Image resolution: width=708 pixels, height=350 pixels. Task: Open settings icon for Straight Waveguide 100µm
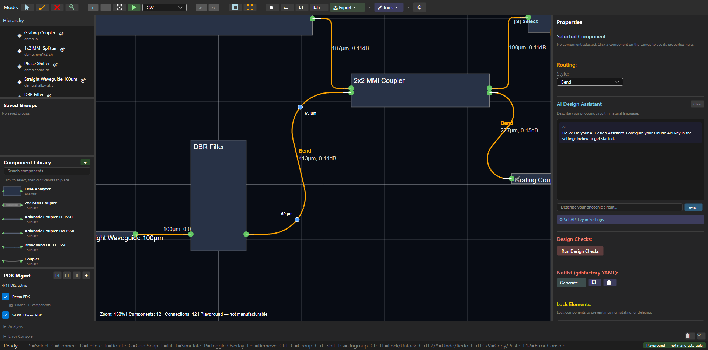pyautogui.click(x=83, y=80)
